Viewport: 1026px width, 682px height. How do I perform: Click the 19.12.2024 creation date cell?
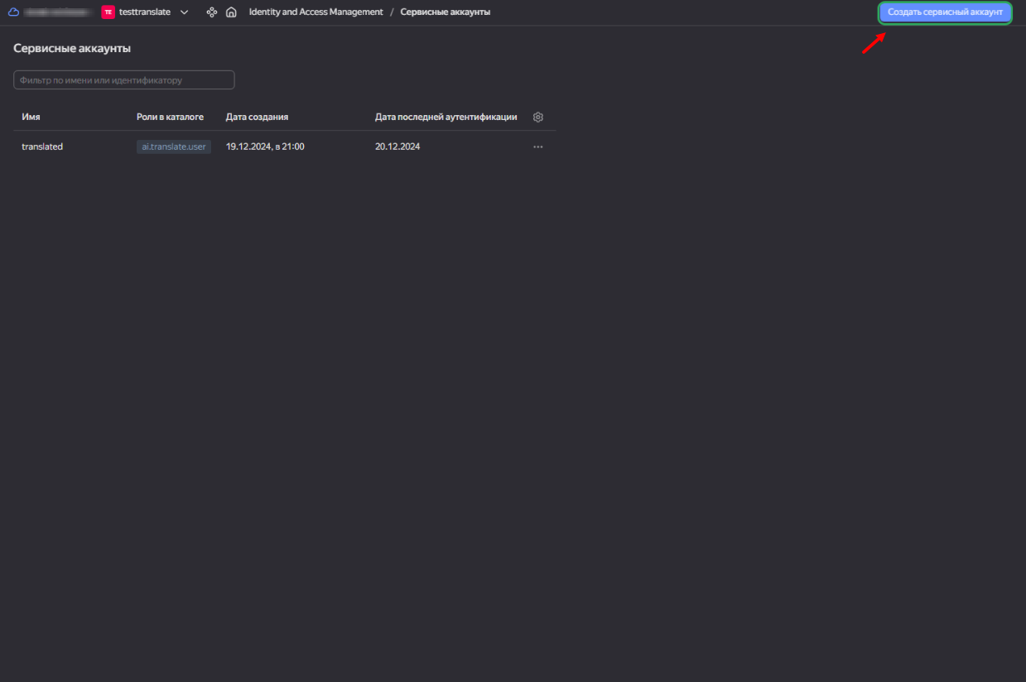point(265,146)
